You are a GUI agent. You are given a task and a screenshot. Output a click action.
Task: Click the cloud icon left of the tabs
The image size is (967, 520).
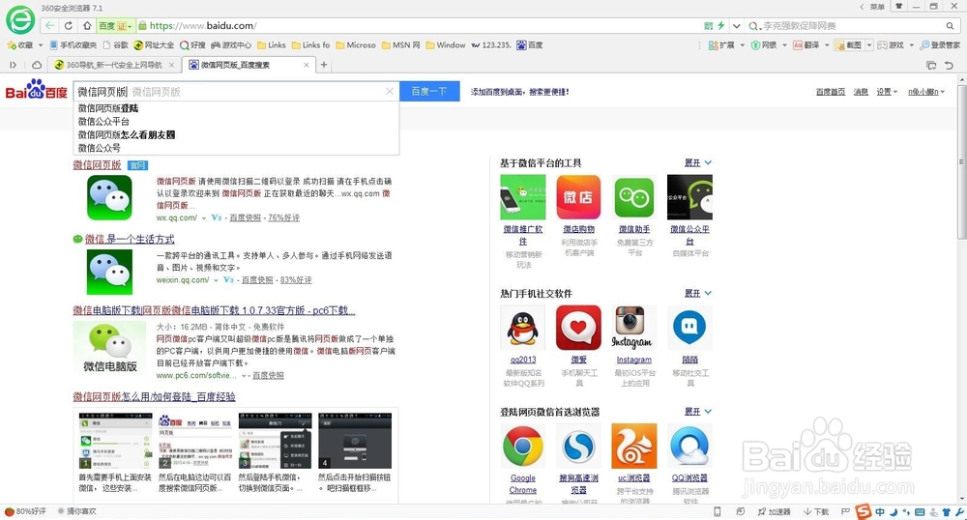click(37, 65)
